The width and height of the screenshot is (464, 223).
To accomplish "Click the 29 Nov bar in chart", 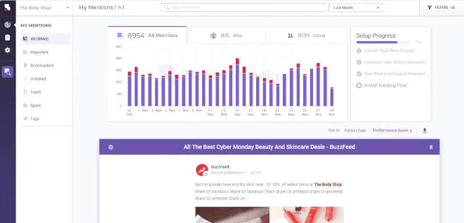I will tap(332, 97).
